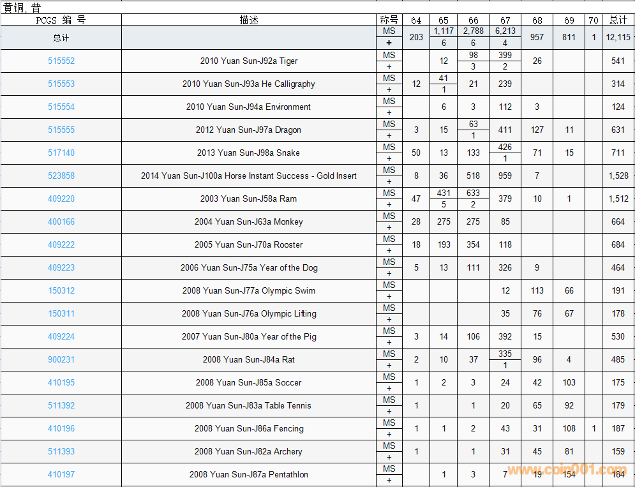Screen dimensions: 635x487
Task: Select the grade 67 column header
Action: [505, 20]
